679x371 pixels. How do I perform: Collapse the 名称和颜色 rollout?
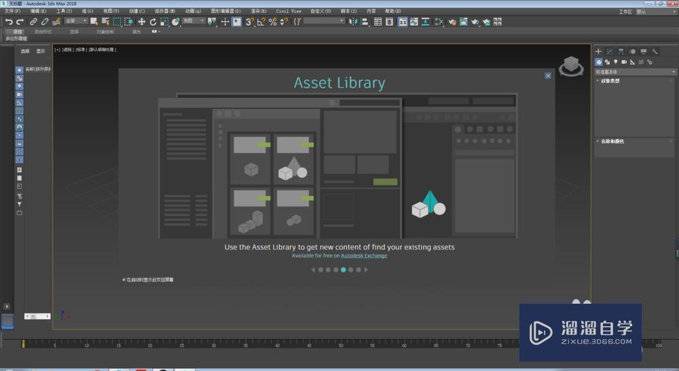612,141
